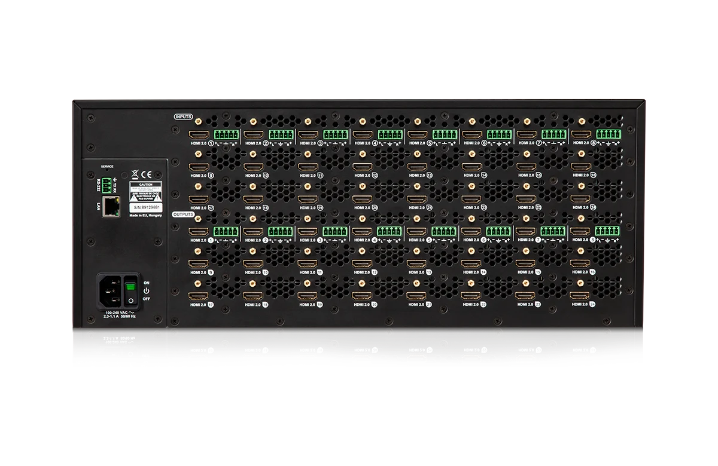Click the AC power inlet socket
The image size is (718, 466).
108,292
